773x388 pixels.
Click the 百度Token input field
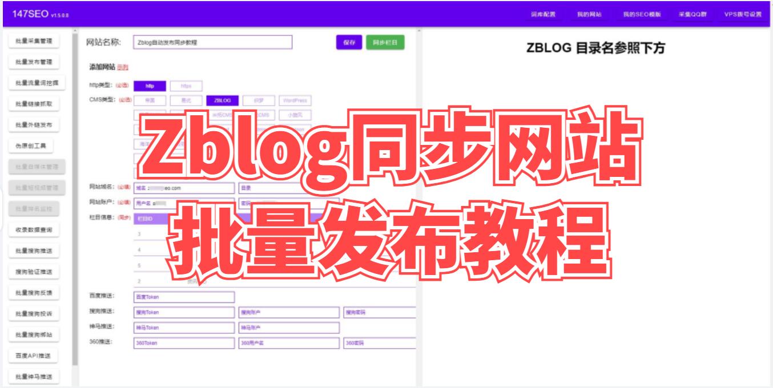coord(184,297)
